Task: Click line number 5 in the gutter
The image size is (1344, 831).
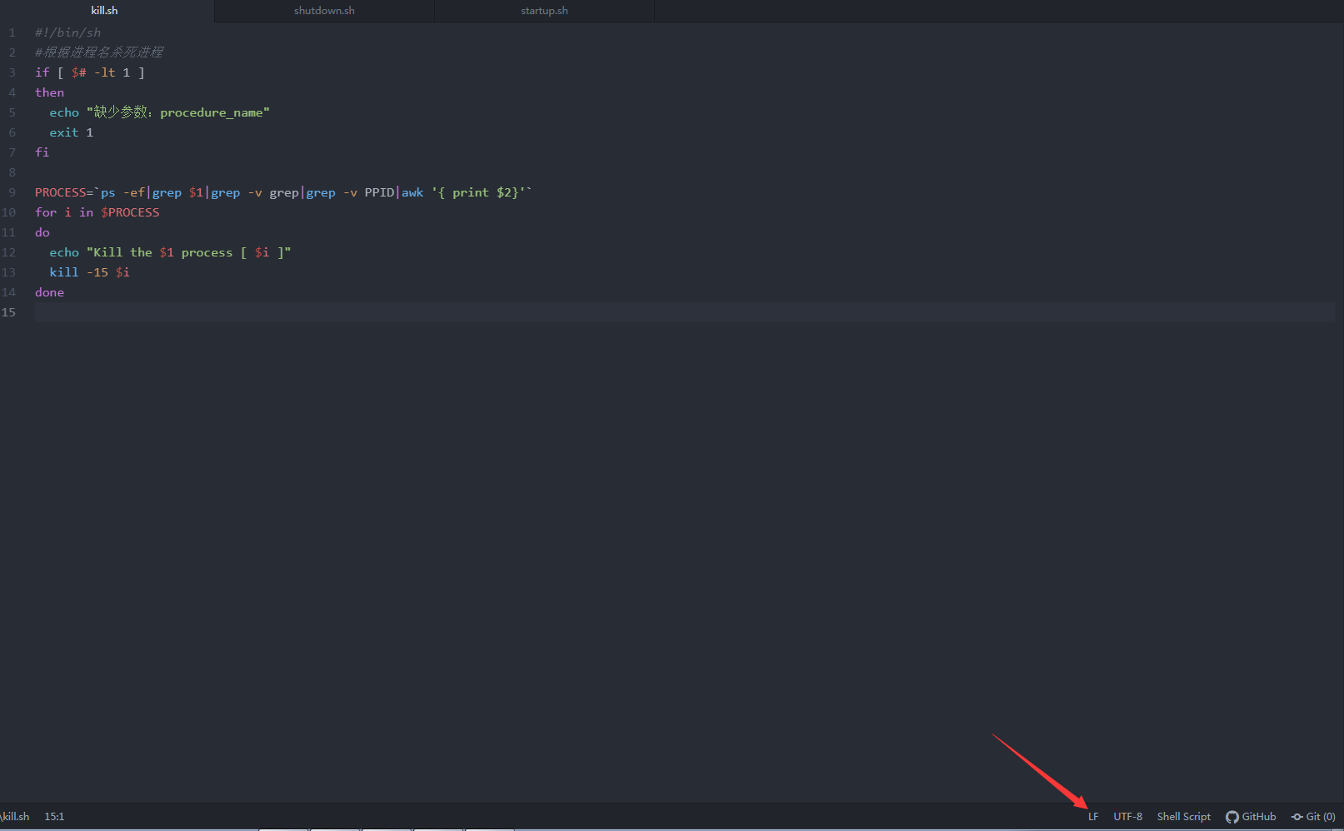Action: (x=12, y=112)
